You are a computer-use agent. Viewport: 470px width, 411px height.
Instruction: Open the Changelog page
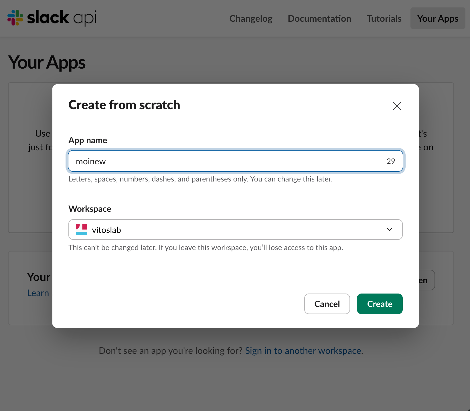251,19
